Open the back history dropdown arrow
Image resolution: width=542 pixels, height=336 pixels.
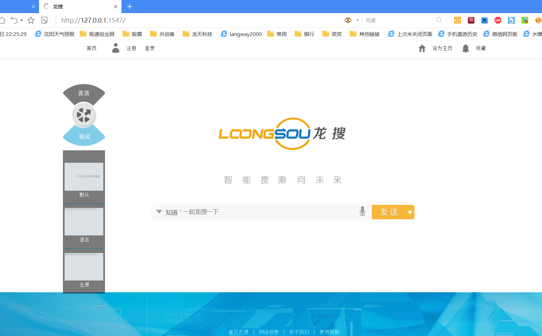[x=22, y=20]
